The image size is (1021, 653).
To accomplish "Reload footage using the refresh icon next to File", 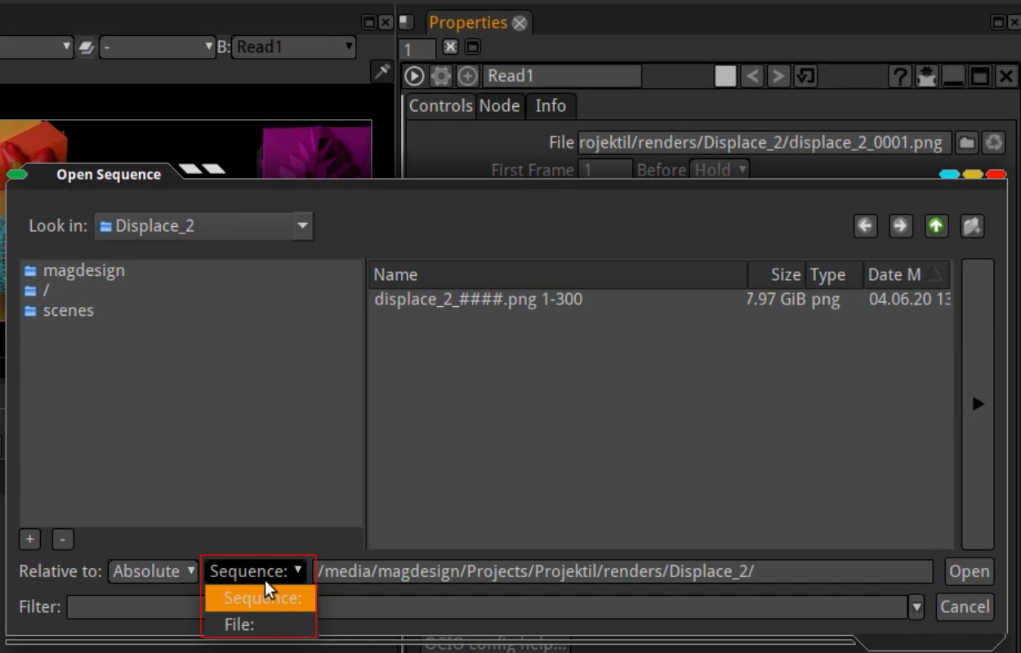I will (995, 142).
